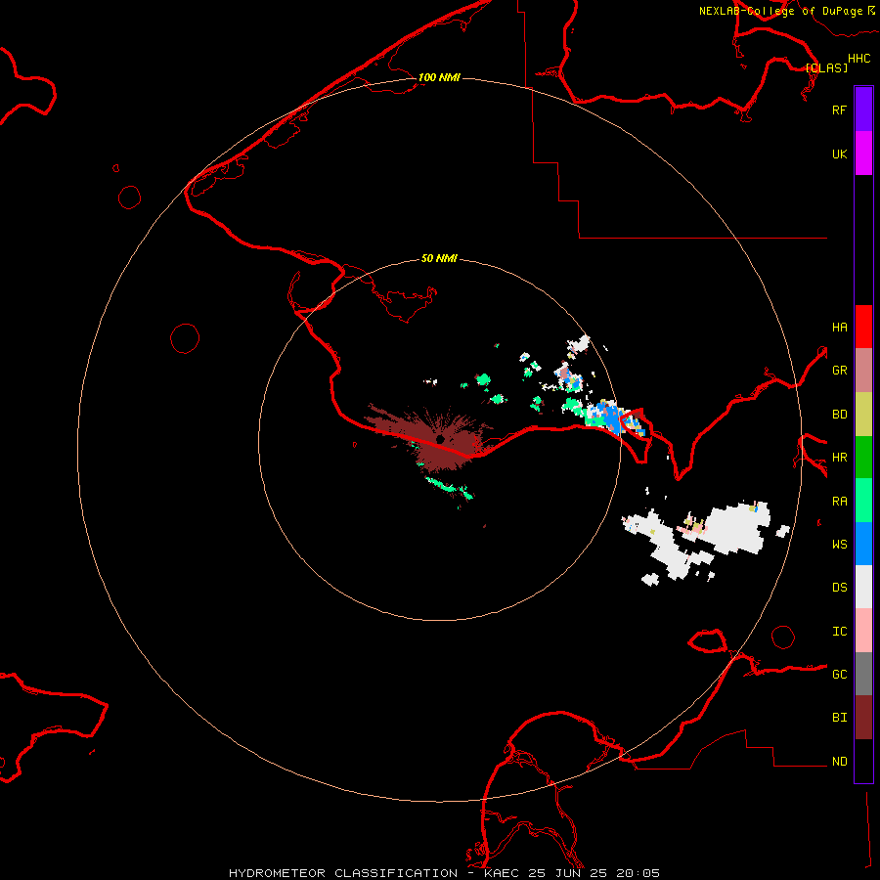Image resolution: width=880 pixels, height=880 pixels.
Task: Click the 50 NMI range ring label
Action: pos(439,258)
